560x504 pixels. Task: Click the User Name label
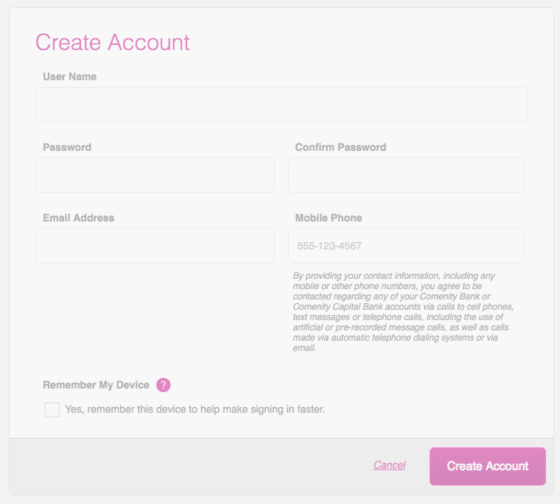[x=70, y=77]
